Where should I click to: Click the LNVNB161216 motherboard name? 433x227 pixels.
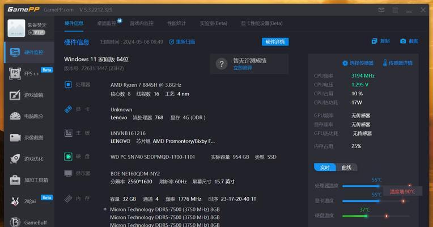[x=128, y=133]
